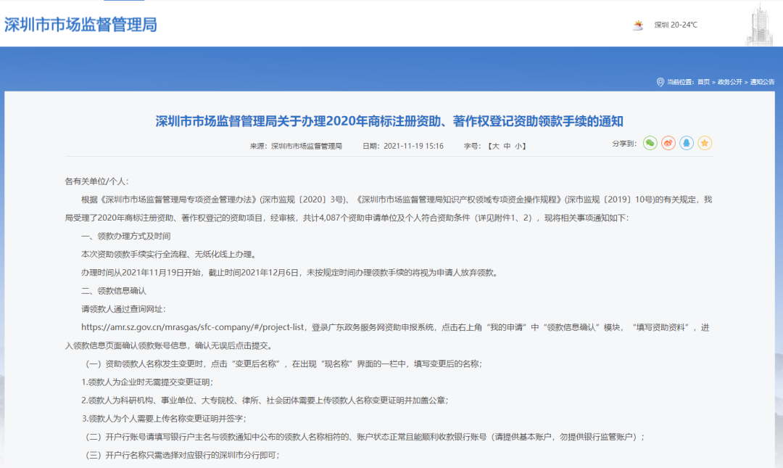Click the line 请领款人通过查询网址：
The image size is (783, 468).
123,309
